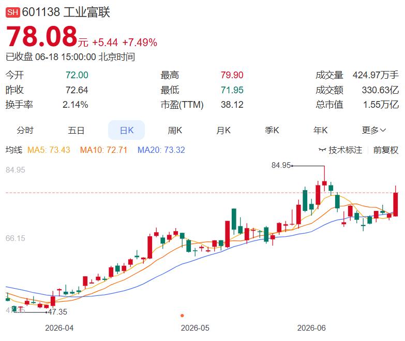Image resolution: width=405 pixels, height=341 pixels.
Task: Click the 47.35 low price callout
Action: point(57,312)
